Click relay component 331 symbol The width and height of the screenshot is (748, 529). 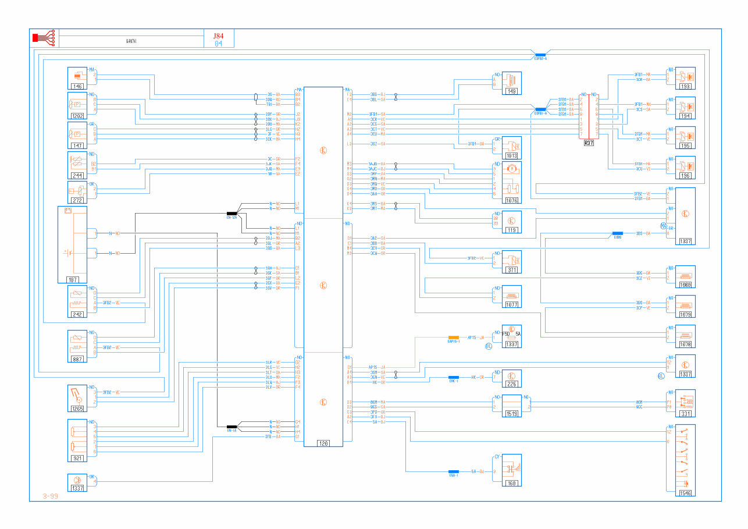[685, 402]
